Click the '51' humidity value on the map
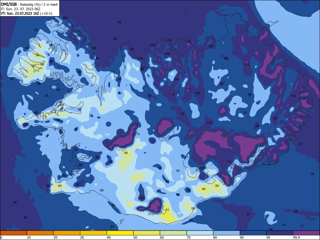 click(x=167, y=210)
